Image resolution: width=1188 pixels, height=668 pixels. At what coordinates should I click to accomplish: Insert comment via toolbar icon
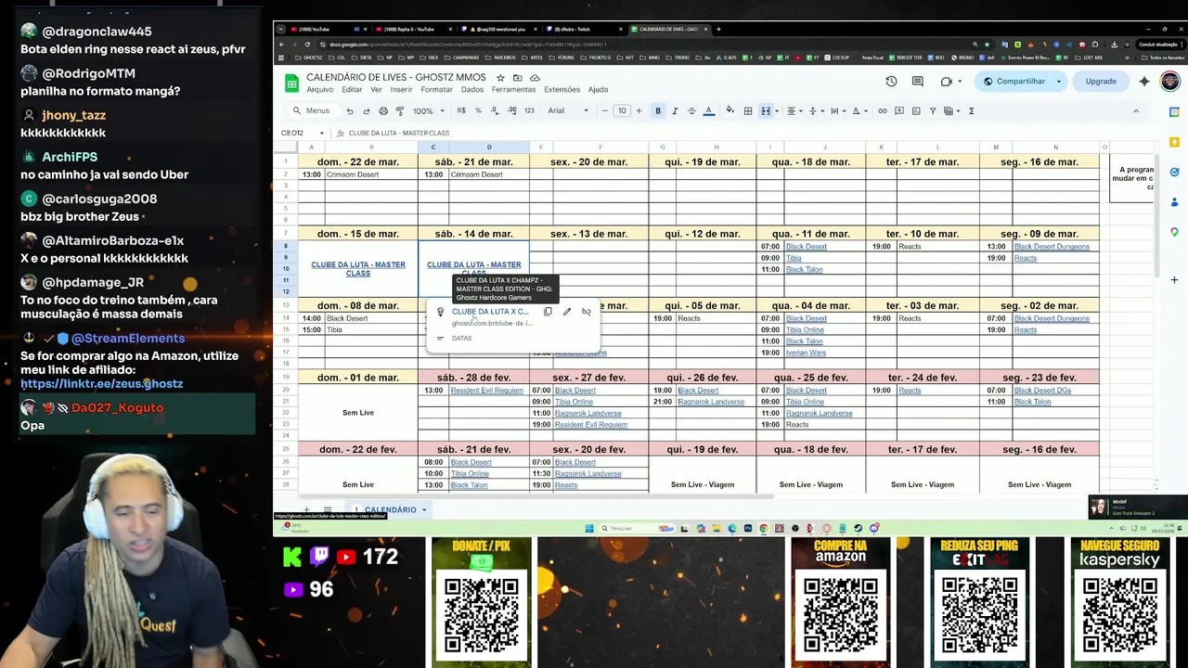pyautogui.click(x=899, y=110)
